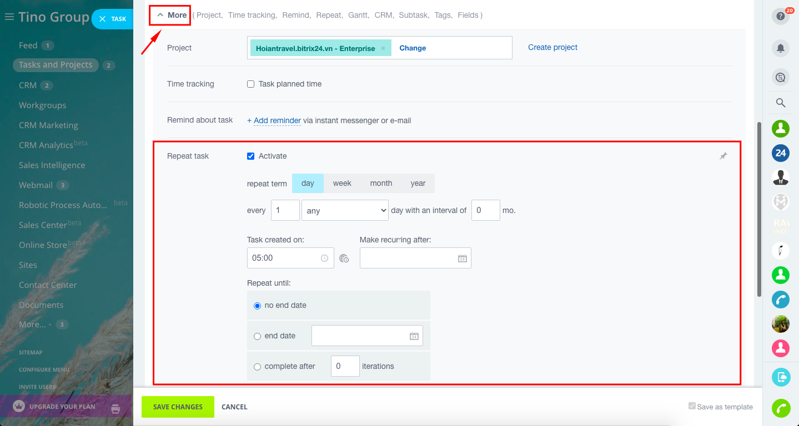799x426 pixels.
Task: Open the white feather avatar in the right bar
Action: tap(781, 250)
